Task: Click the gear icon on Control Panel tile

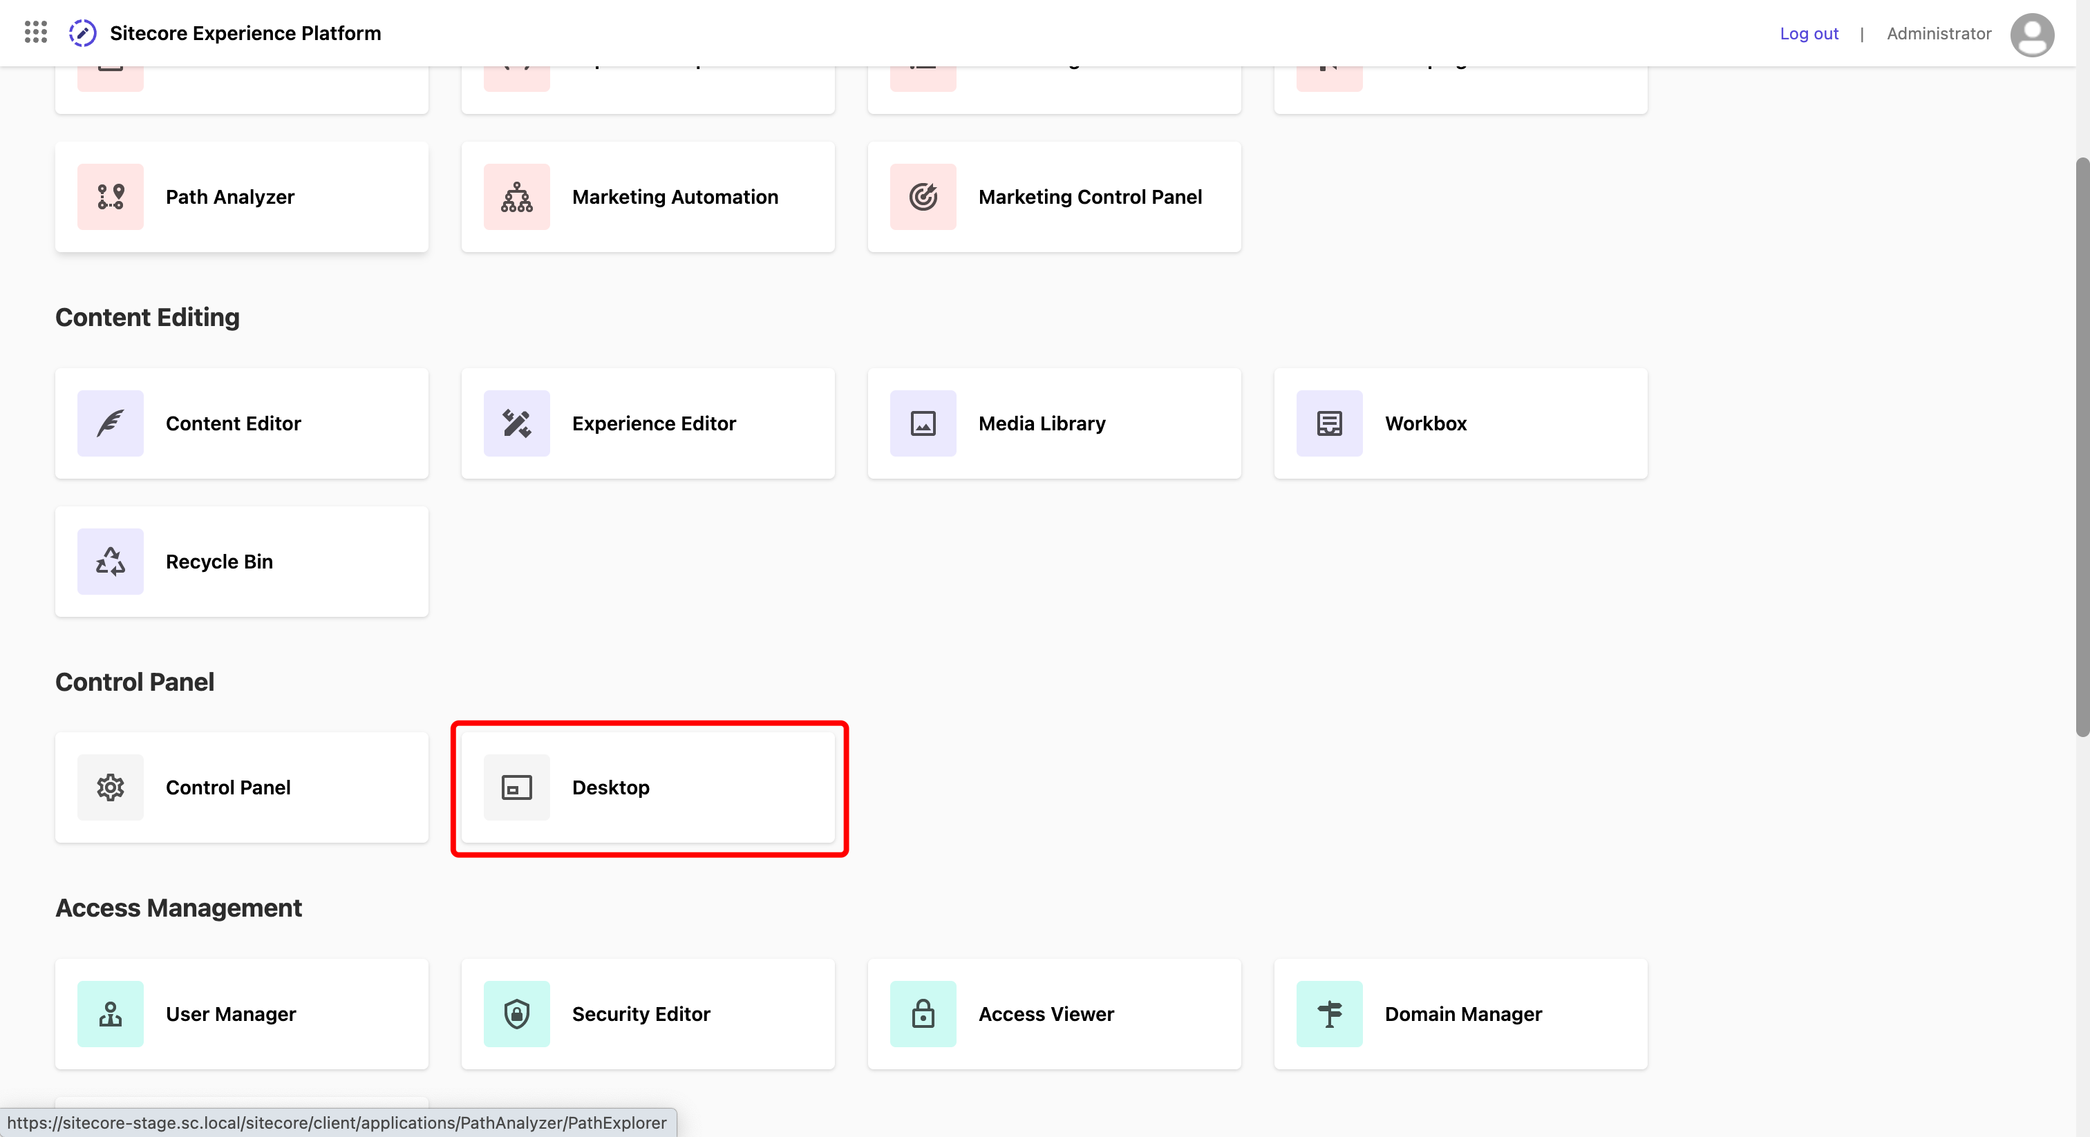Action: (111, 787)
